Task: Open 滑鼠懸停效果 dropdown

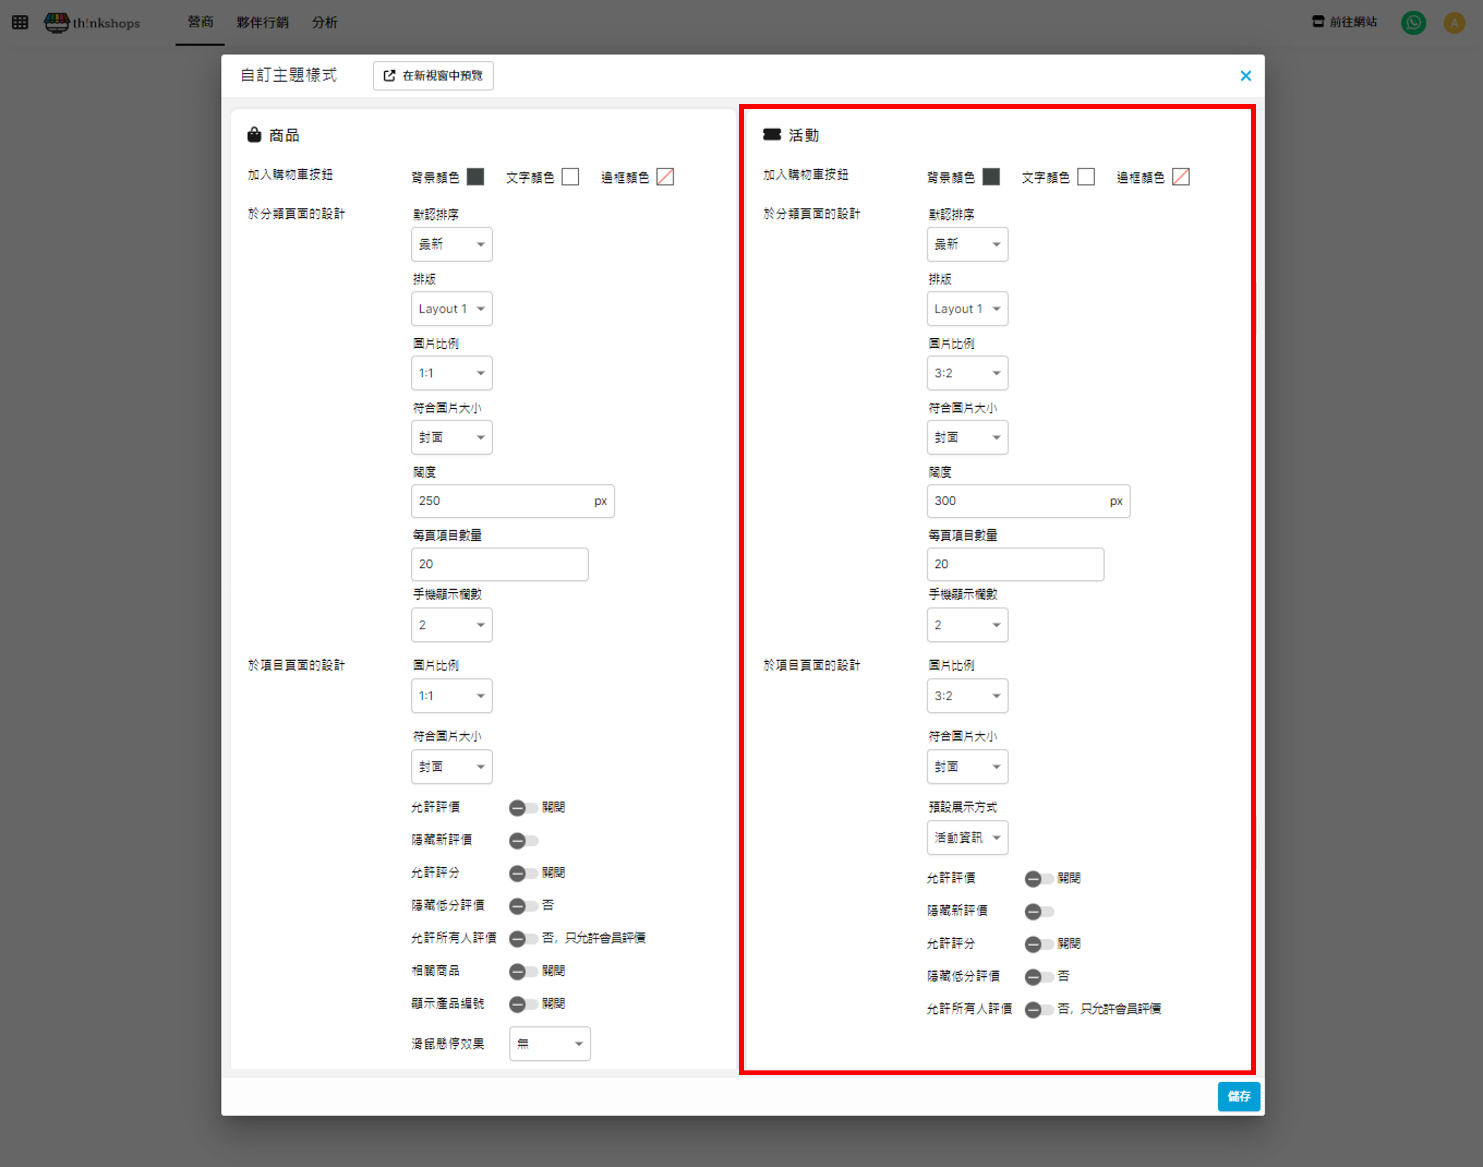Action: 549,1043
